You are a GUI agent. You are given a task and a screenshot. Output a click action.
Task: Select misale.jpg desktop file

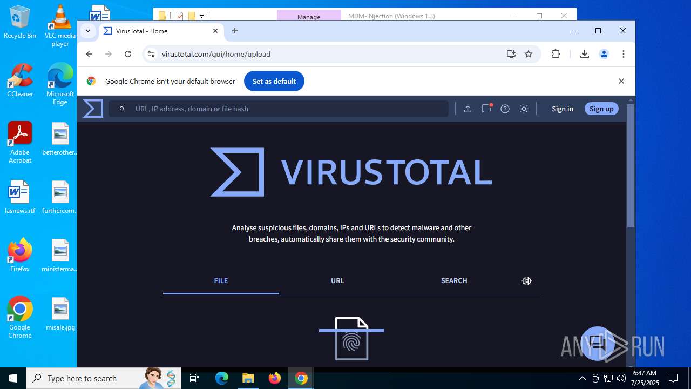(60, 313)
